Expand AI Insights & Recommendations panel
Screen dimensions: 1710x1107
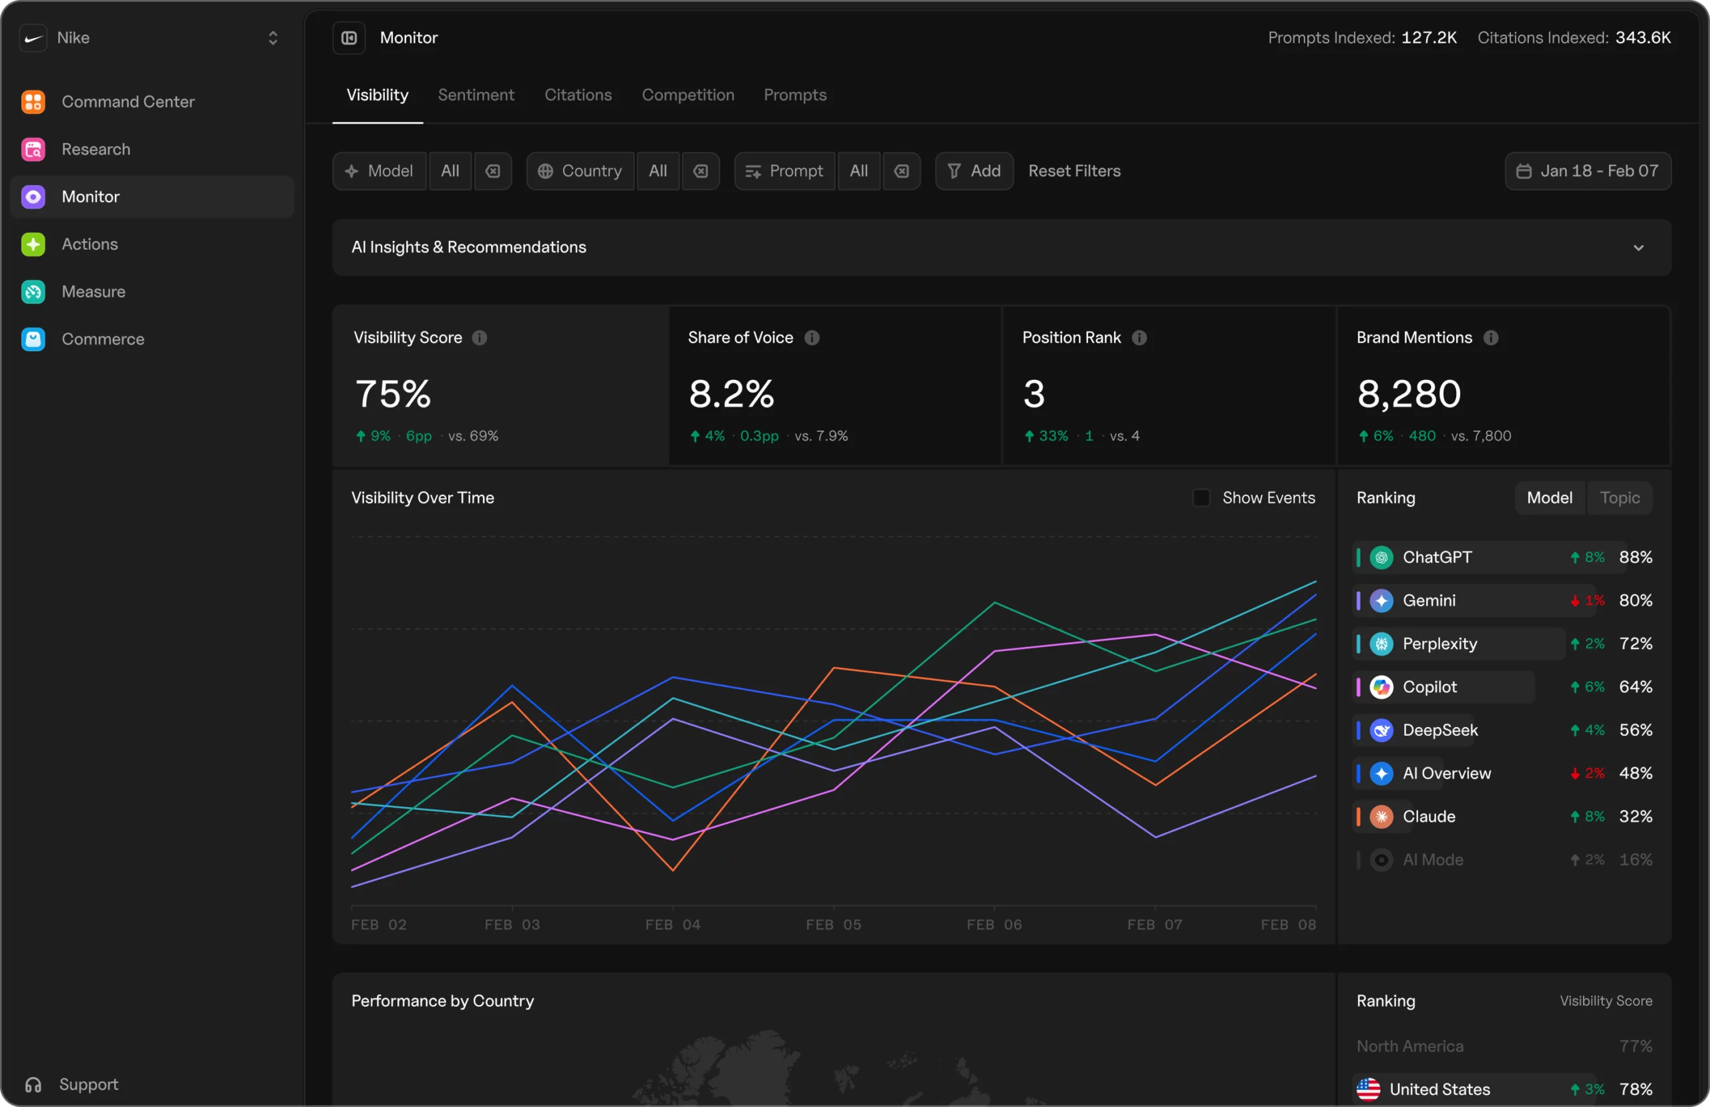[1638, 248]
